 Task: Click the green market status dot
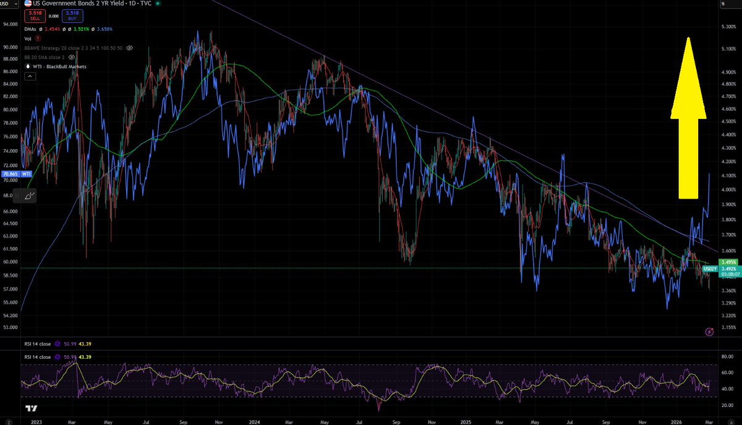[x=158, y=4]
